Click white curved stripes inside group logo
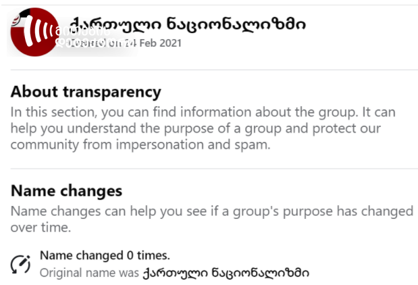Image resolution: width=418 pixels, height=285 pixels. (x=37, y=30)
